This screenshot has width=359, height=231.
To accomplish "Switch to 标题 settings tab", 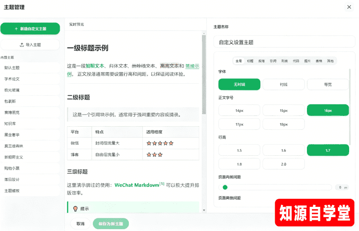I will 250,61.
